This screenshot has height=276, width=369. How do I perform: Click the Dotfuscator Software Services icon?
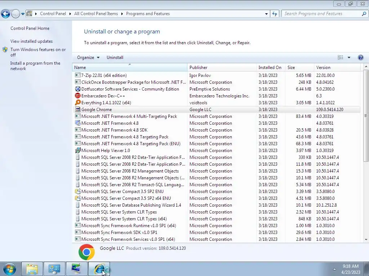78,89
